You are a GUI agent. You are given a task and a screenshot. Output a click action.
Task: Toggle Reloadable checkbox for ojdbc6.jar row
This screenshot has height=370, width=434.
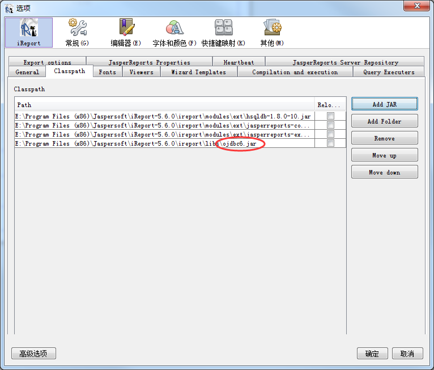coord(330,143)
